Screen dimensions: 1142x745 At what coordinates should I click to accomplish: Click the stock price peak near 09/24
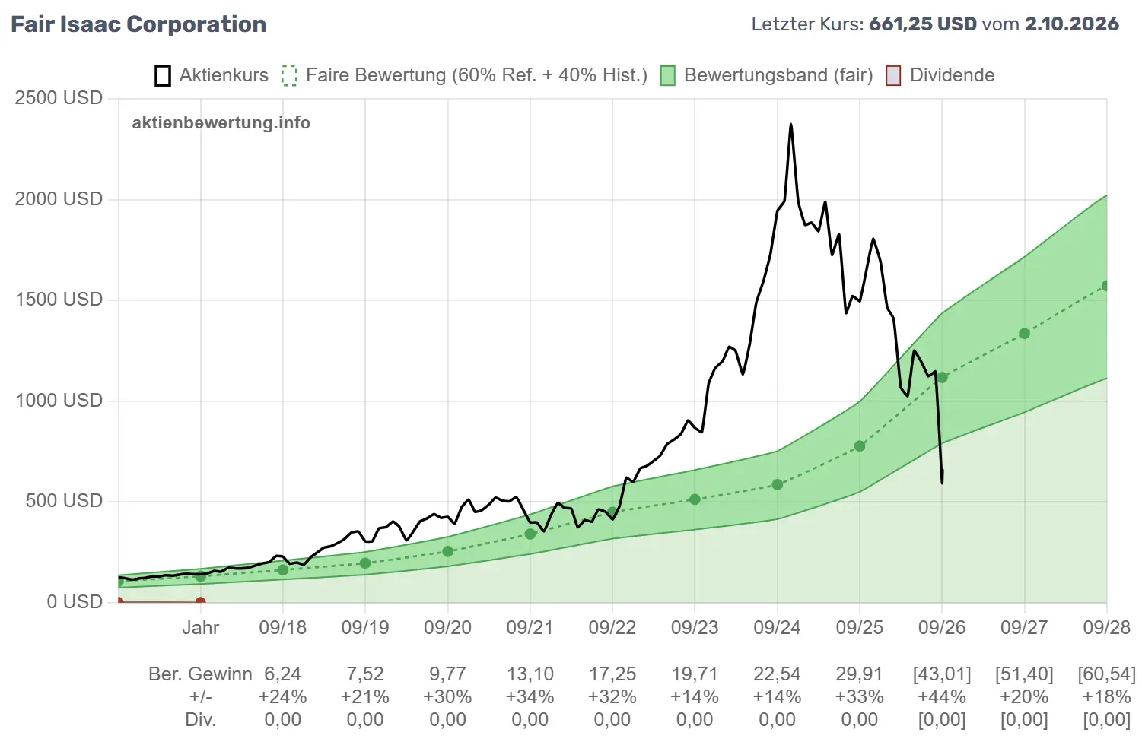791,125
